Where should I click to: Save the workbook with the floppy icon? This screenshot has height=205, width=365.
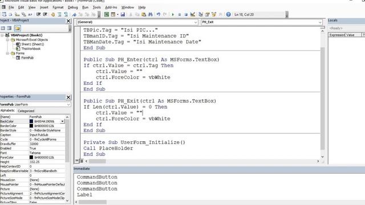(123, 14)
